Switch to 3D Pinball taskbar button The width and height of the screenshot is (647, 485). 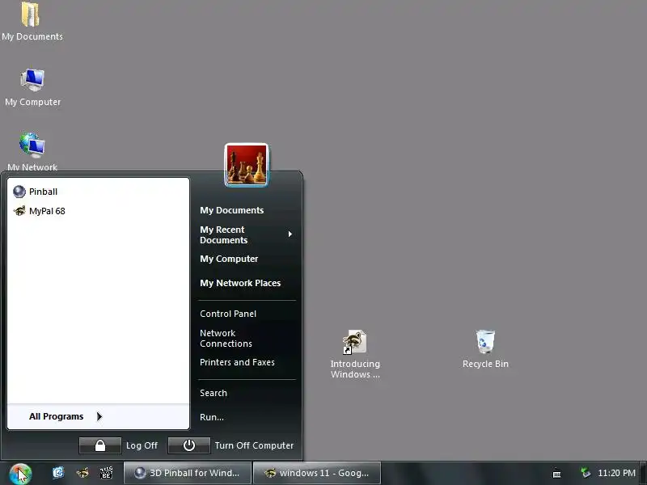tap(188, 473)
